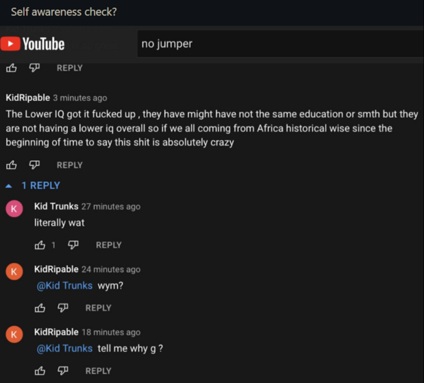Like KidRipable's main comment about IQ
Image resolution: width=424 pixels, height=383 pixels.
pyautogui.click(x=11, y=165)
